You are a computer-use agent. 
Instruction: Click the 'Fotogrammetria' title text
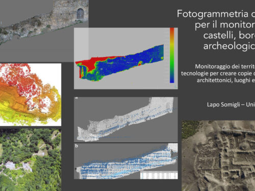pos(213,14)
